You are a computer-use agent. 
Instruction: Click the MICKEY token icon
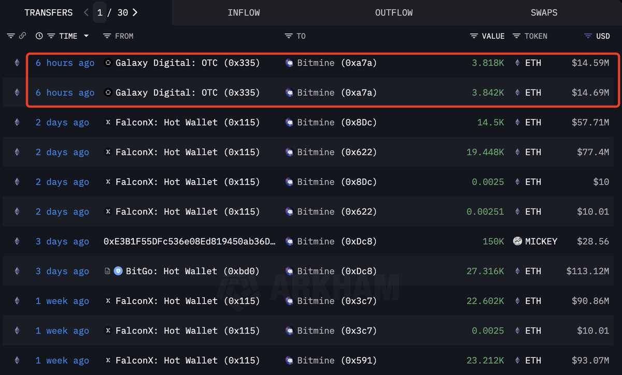[x=517, y=241]
